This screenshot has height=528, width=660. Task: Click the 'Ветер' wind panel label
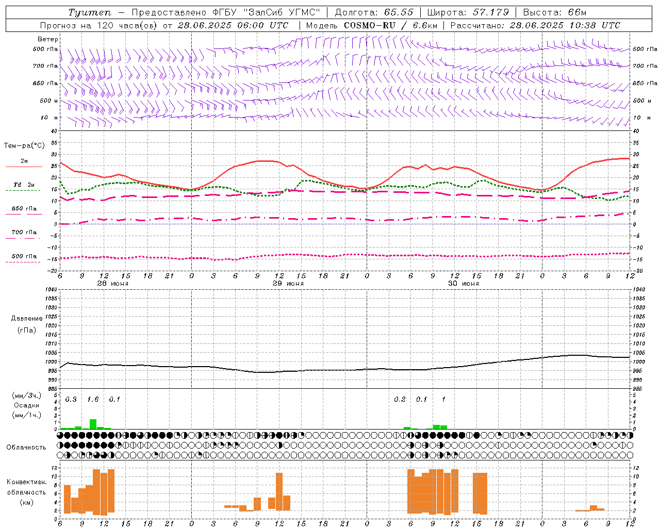click(47, 39)
